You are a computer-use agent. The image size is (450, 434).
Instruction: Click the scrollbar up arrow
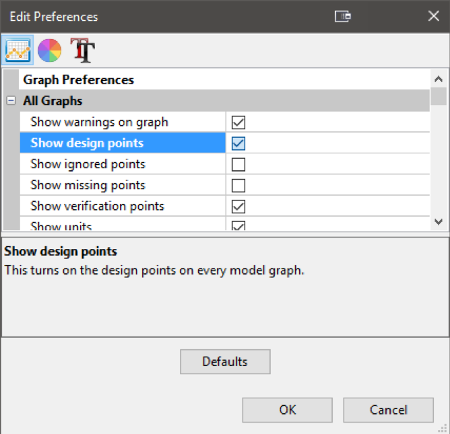coord(439,78)
